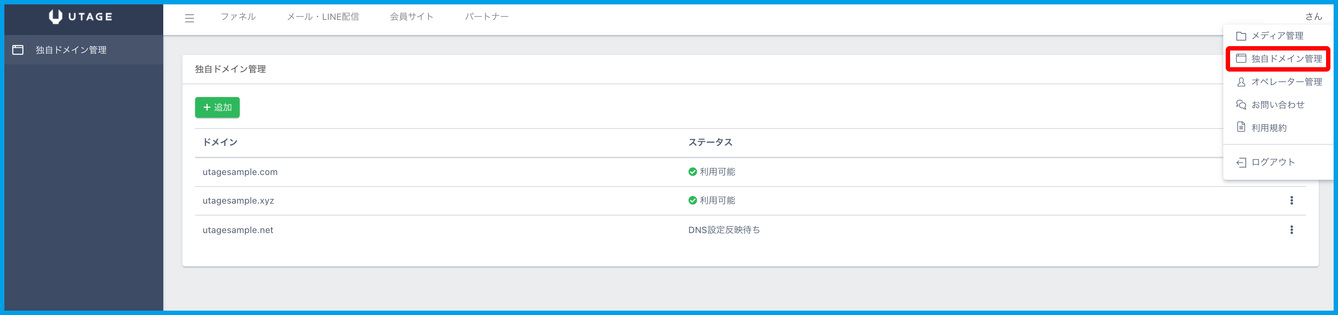Open the ファネル tab
Viewport: 1338px width, 315px height.
[x=238, y=17]
